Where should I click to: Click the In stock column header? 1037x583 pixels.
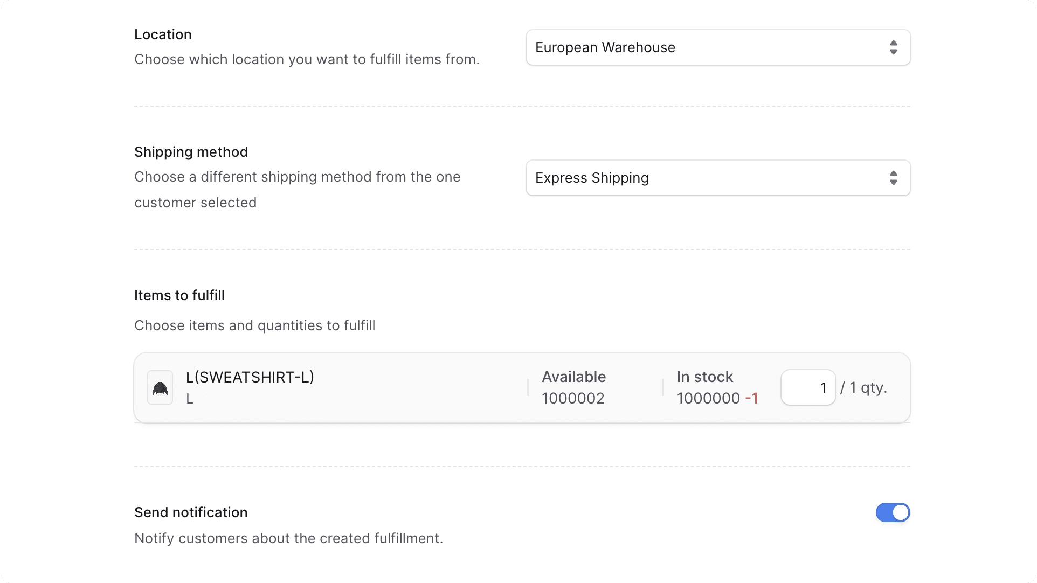point(704,377)
